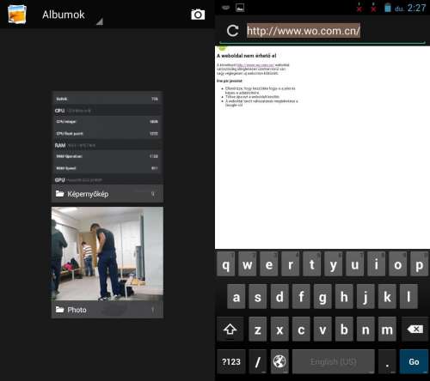Tap the v key
This screenshot has height=381, width=430.
tap(322, 330)
